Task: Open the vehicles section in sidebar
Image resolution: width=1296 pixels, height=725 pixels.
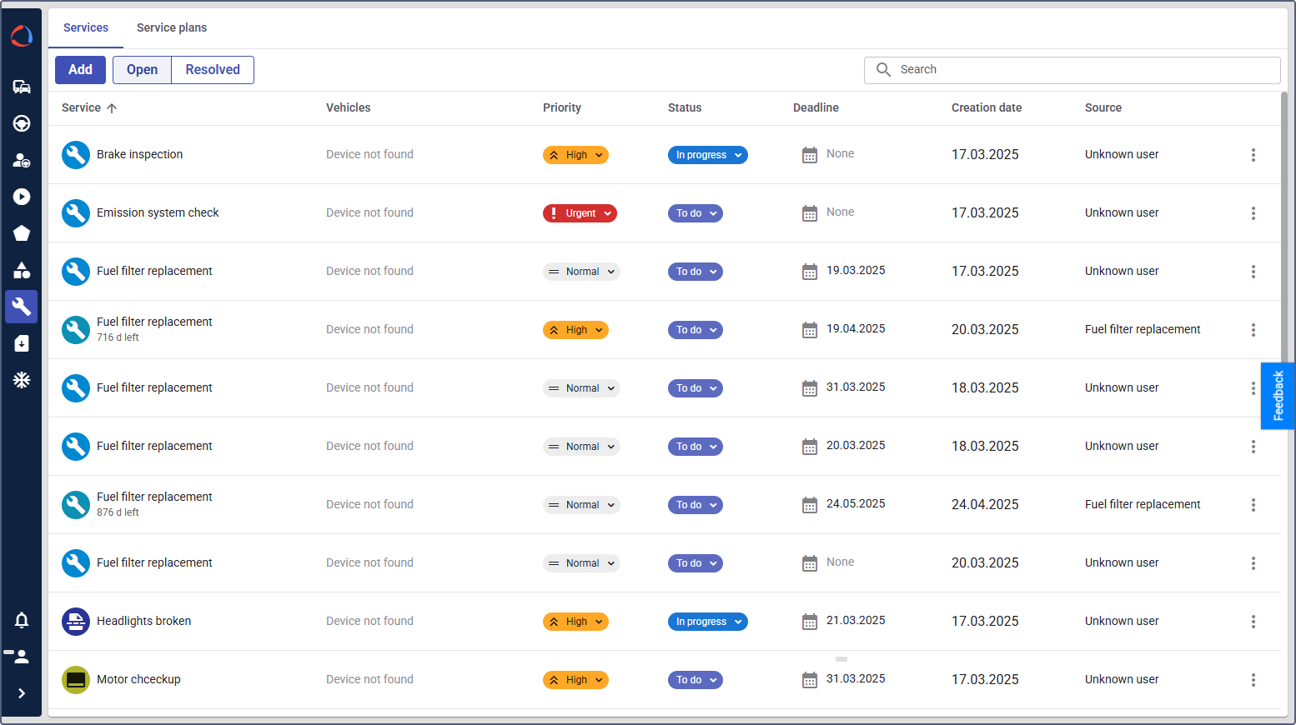Action: pos(22,87)
